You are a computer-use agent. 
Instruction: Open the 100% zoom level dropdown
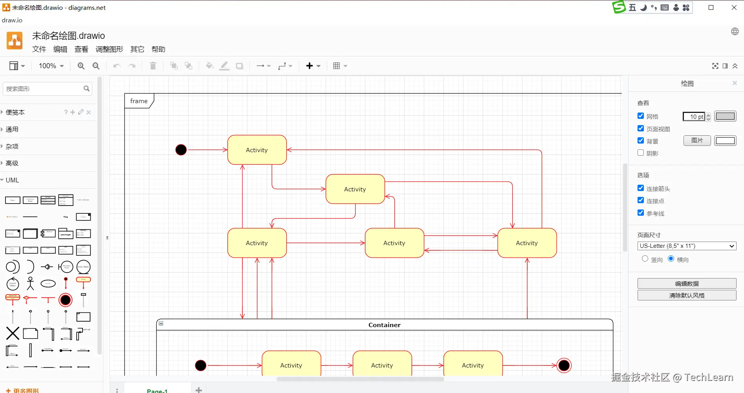[51, 66]
